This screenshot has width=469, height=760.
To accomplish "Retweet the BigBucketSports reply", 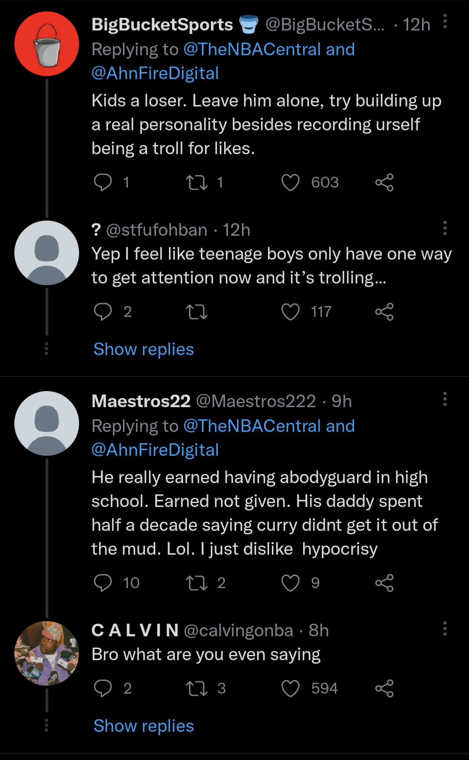I will tap(197, 183).
